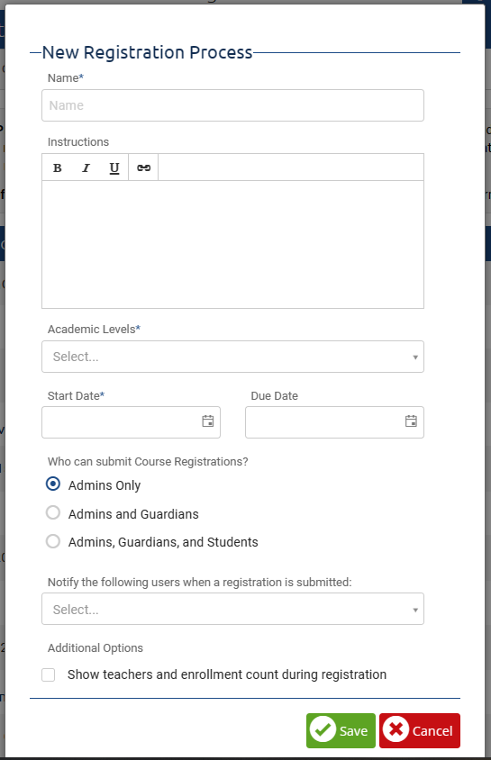Screen dimensions: 491x760
Task: Toggle italic formatting in Instructions toolbar
Action: (86, 167)
